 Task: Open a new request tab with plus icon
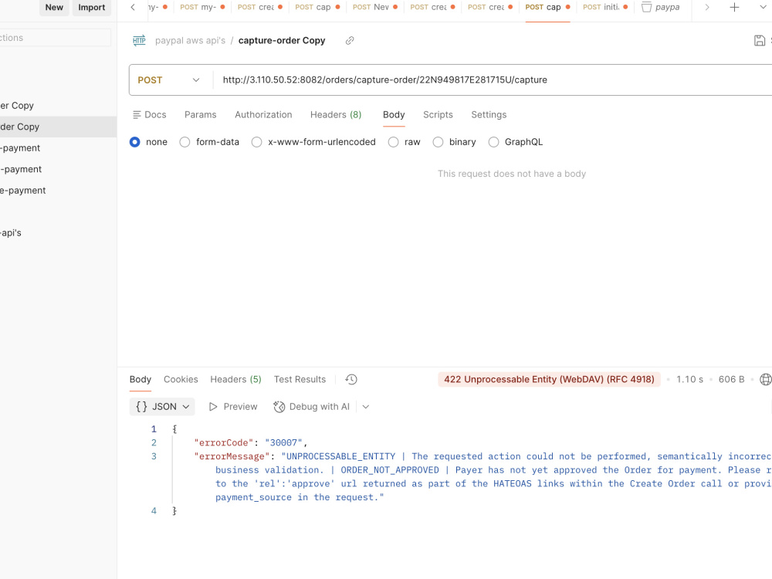pyautogui.click(x=734, y=8)
